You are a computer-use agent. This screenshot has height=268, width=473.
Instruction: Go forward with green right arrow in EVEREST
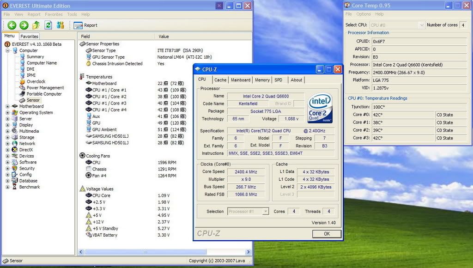pyautogui.click(x=24, y=25)
